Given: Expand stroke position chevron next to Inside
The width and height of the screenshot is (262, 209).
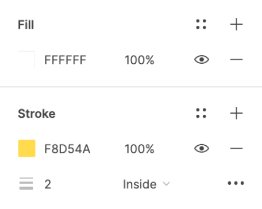Looking at the screenshot, I should 166,184.
